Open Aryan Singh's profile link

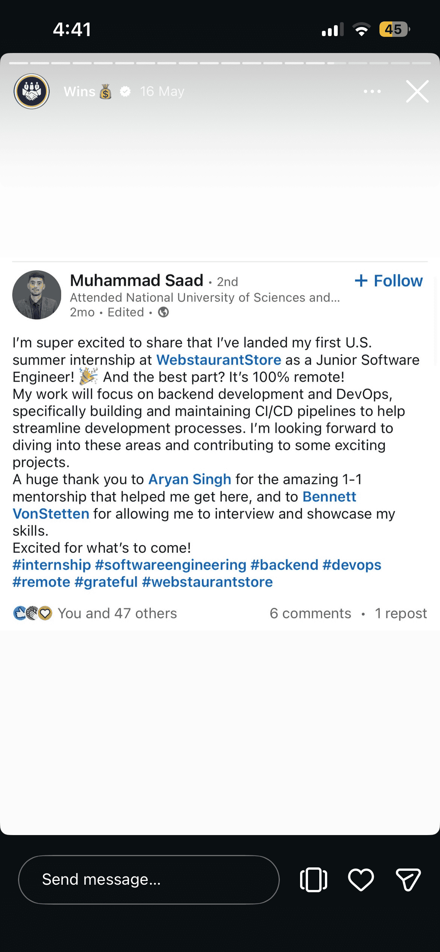point(190,479)
